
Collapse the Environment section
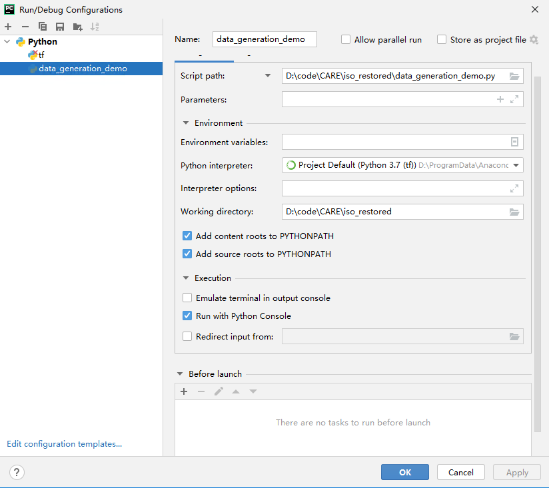[186, 122]
